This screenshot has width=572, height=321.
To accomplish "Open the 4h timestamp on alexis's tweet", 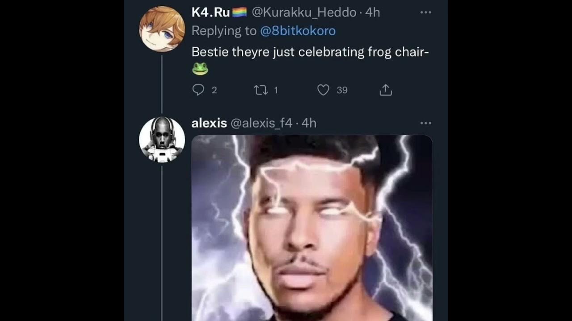I will point(309,123).
